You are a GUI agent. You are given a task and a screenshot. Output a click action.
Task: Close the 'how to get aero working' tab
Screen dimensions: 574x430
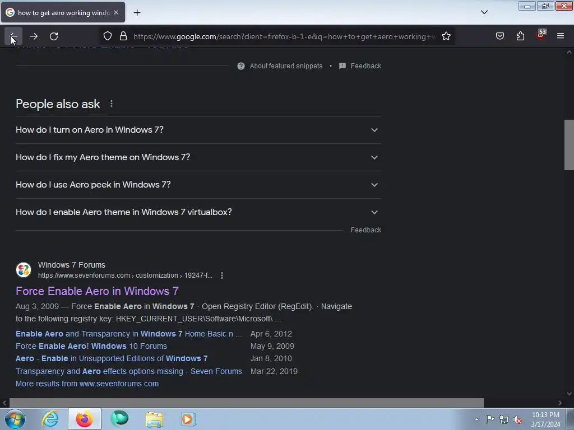tap(116, 12)
